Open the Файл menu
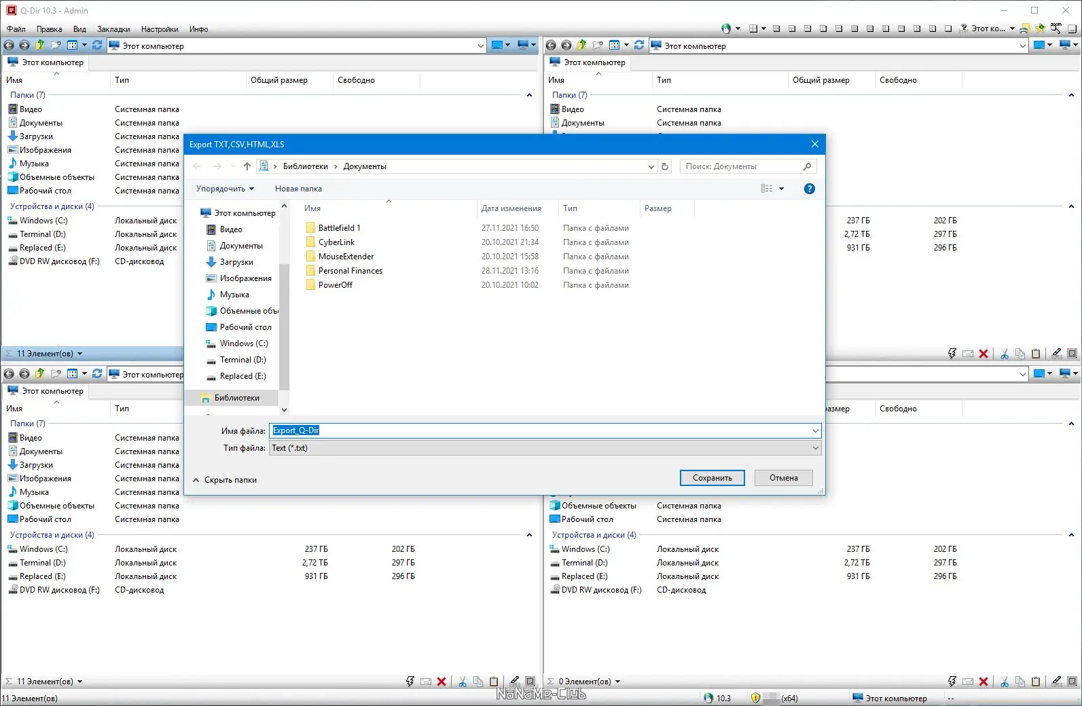The height and width of the screenshot is (706, 1082). (x=16, y=29)
